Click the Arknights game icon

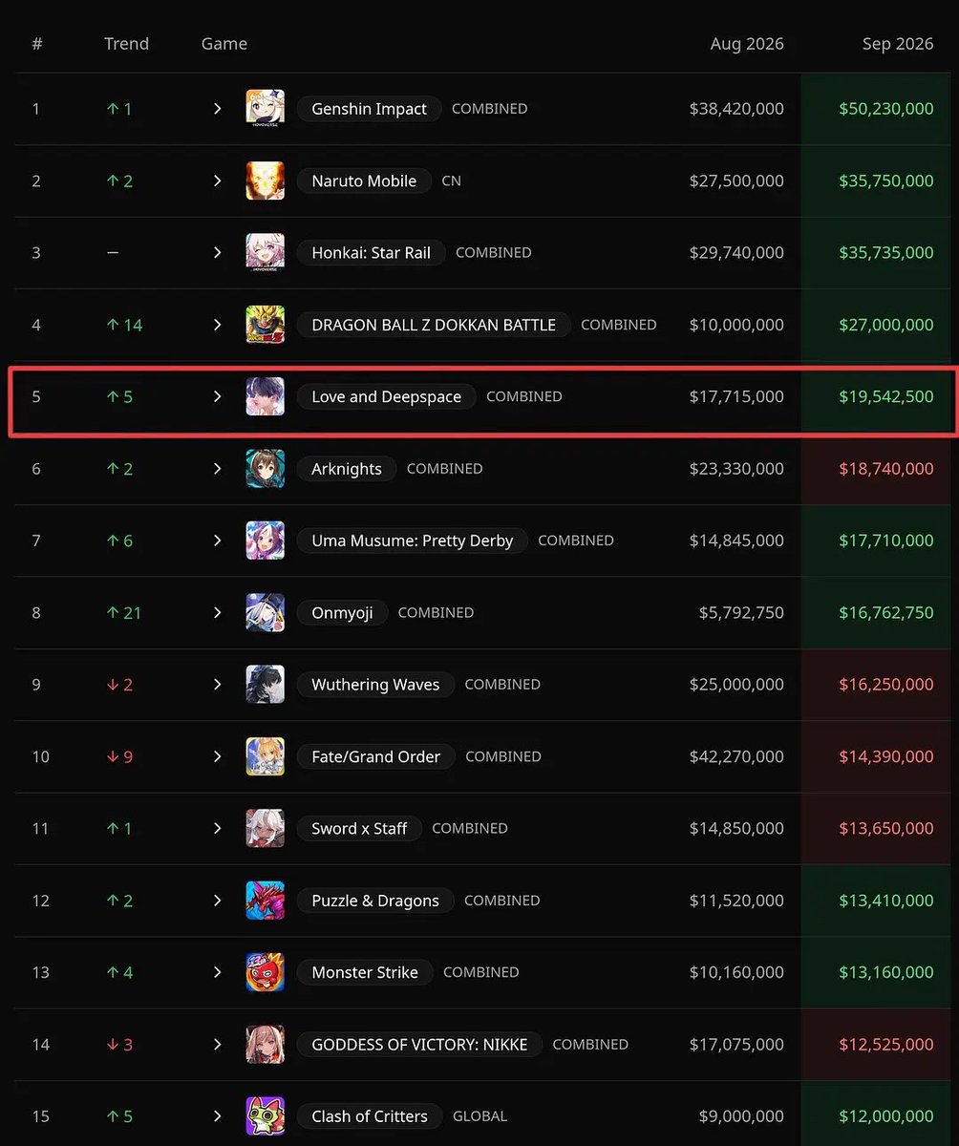265,469
